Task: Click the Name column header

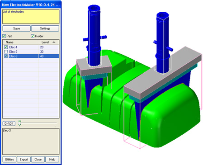Action: pyautogui.click(x=20, y=42)
